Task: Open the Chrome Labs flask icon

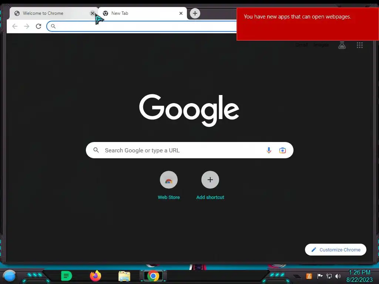Action: (342, 45)
